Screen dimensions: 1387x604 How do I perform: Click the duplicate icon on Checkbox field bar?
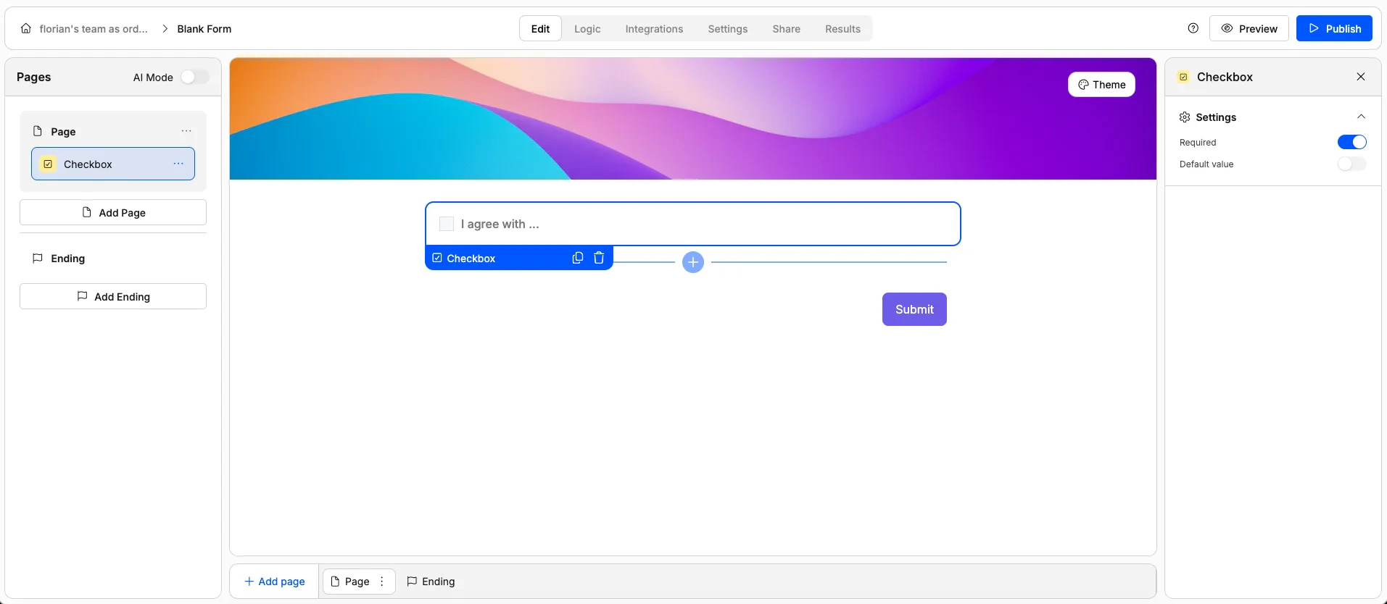point(578,258)
